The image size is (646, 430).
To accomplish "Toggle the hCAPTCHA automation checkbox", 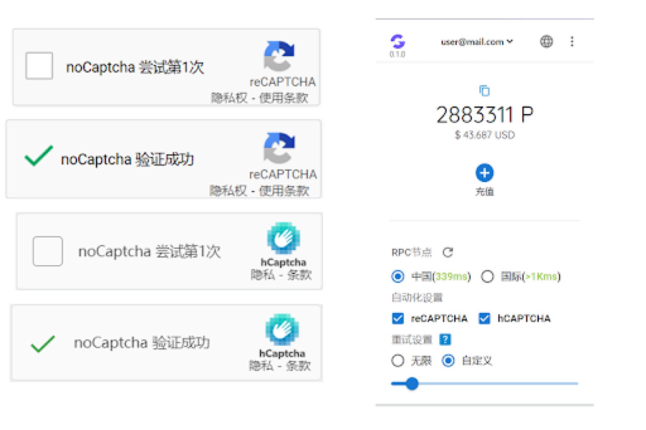I will [x=484, y=318].
